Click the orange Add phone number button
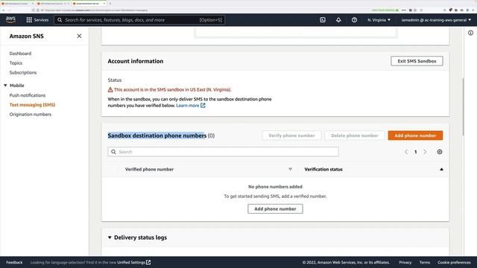This screenshot has width=477, height=268. (x=415, y=135)
